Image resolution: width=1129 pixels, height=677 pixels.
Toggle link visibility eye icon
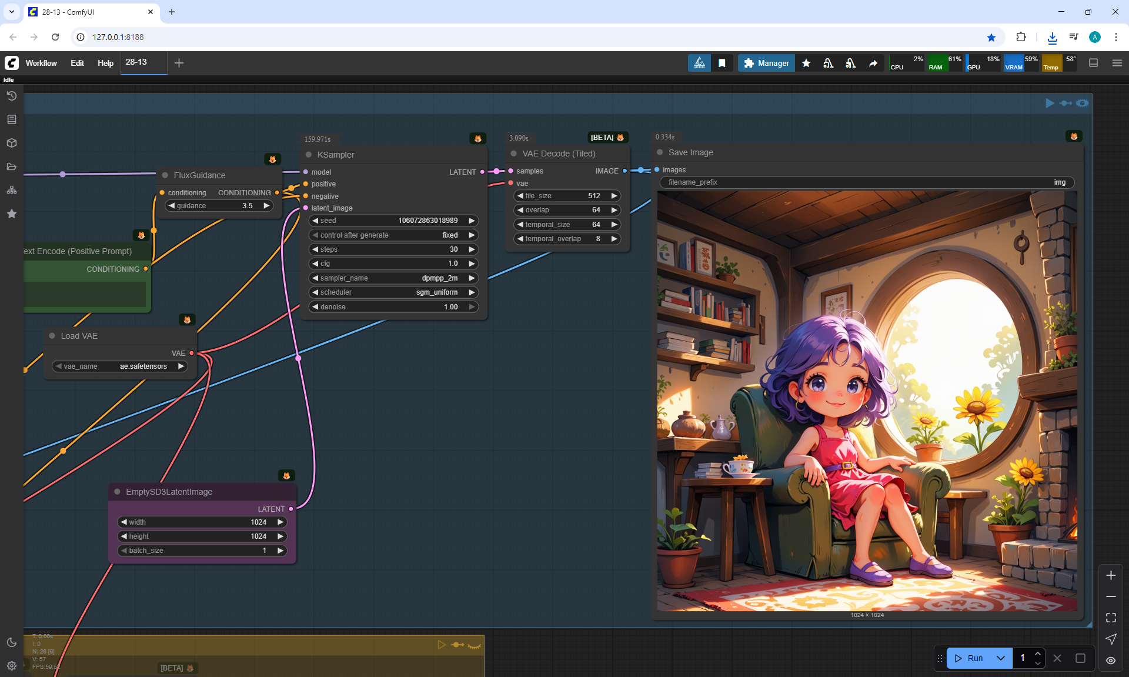click(1110, 660)
